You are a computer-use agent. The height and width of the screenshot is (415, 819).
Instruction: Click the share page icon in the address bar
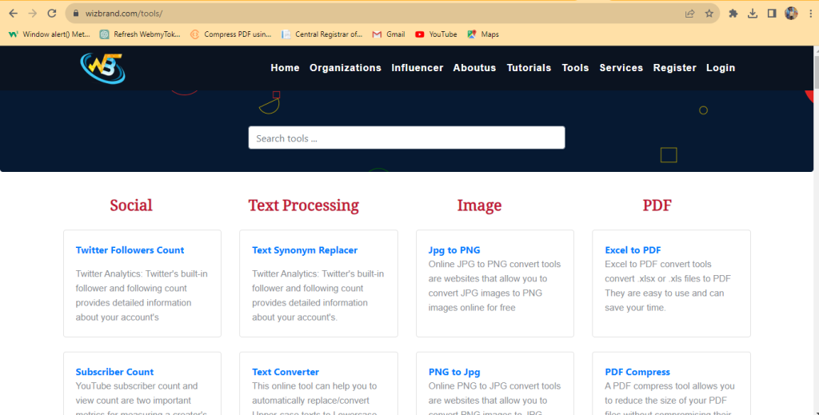click(689, 14)
